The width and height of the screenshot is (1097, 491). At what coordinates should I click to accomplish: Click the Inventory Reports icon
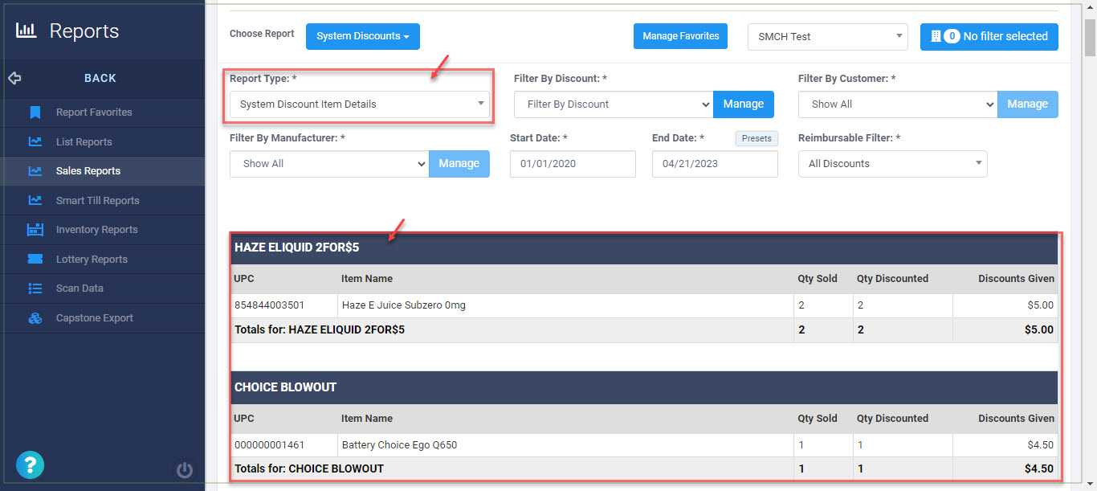click(x=35, y=230)
